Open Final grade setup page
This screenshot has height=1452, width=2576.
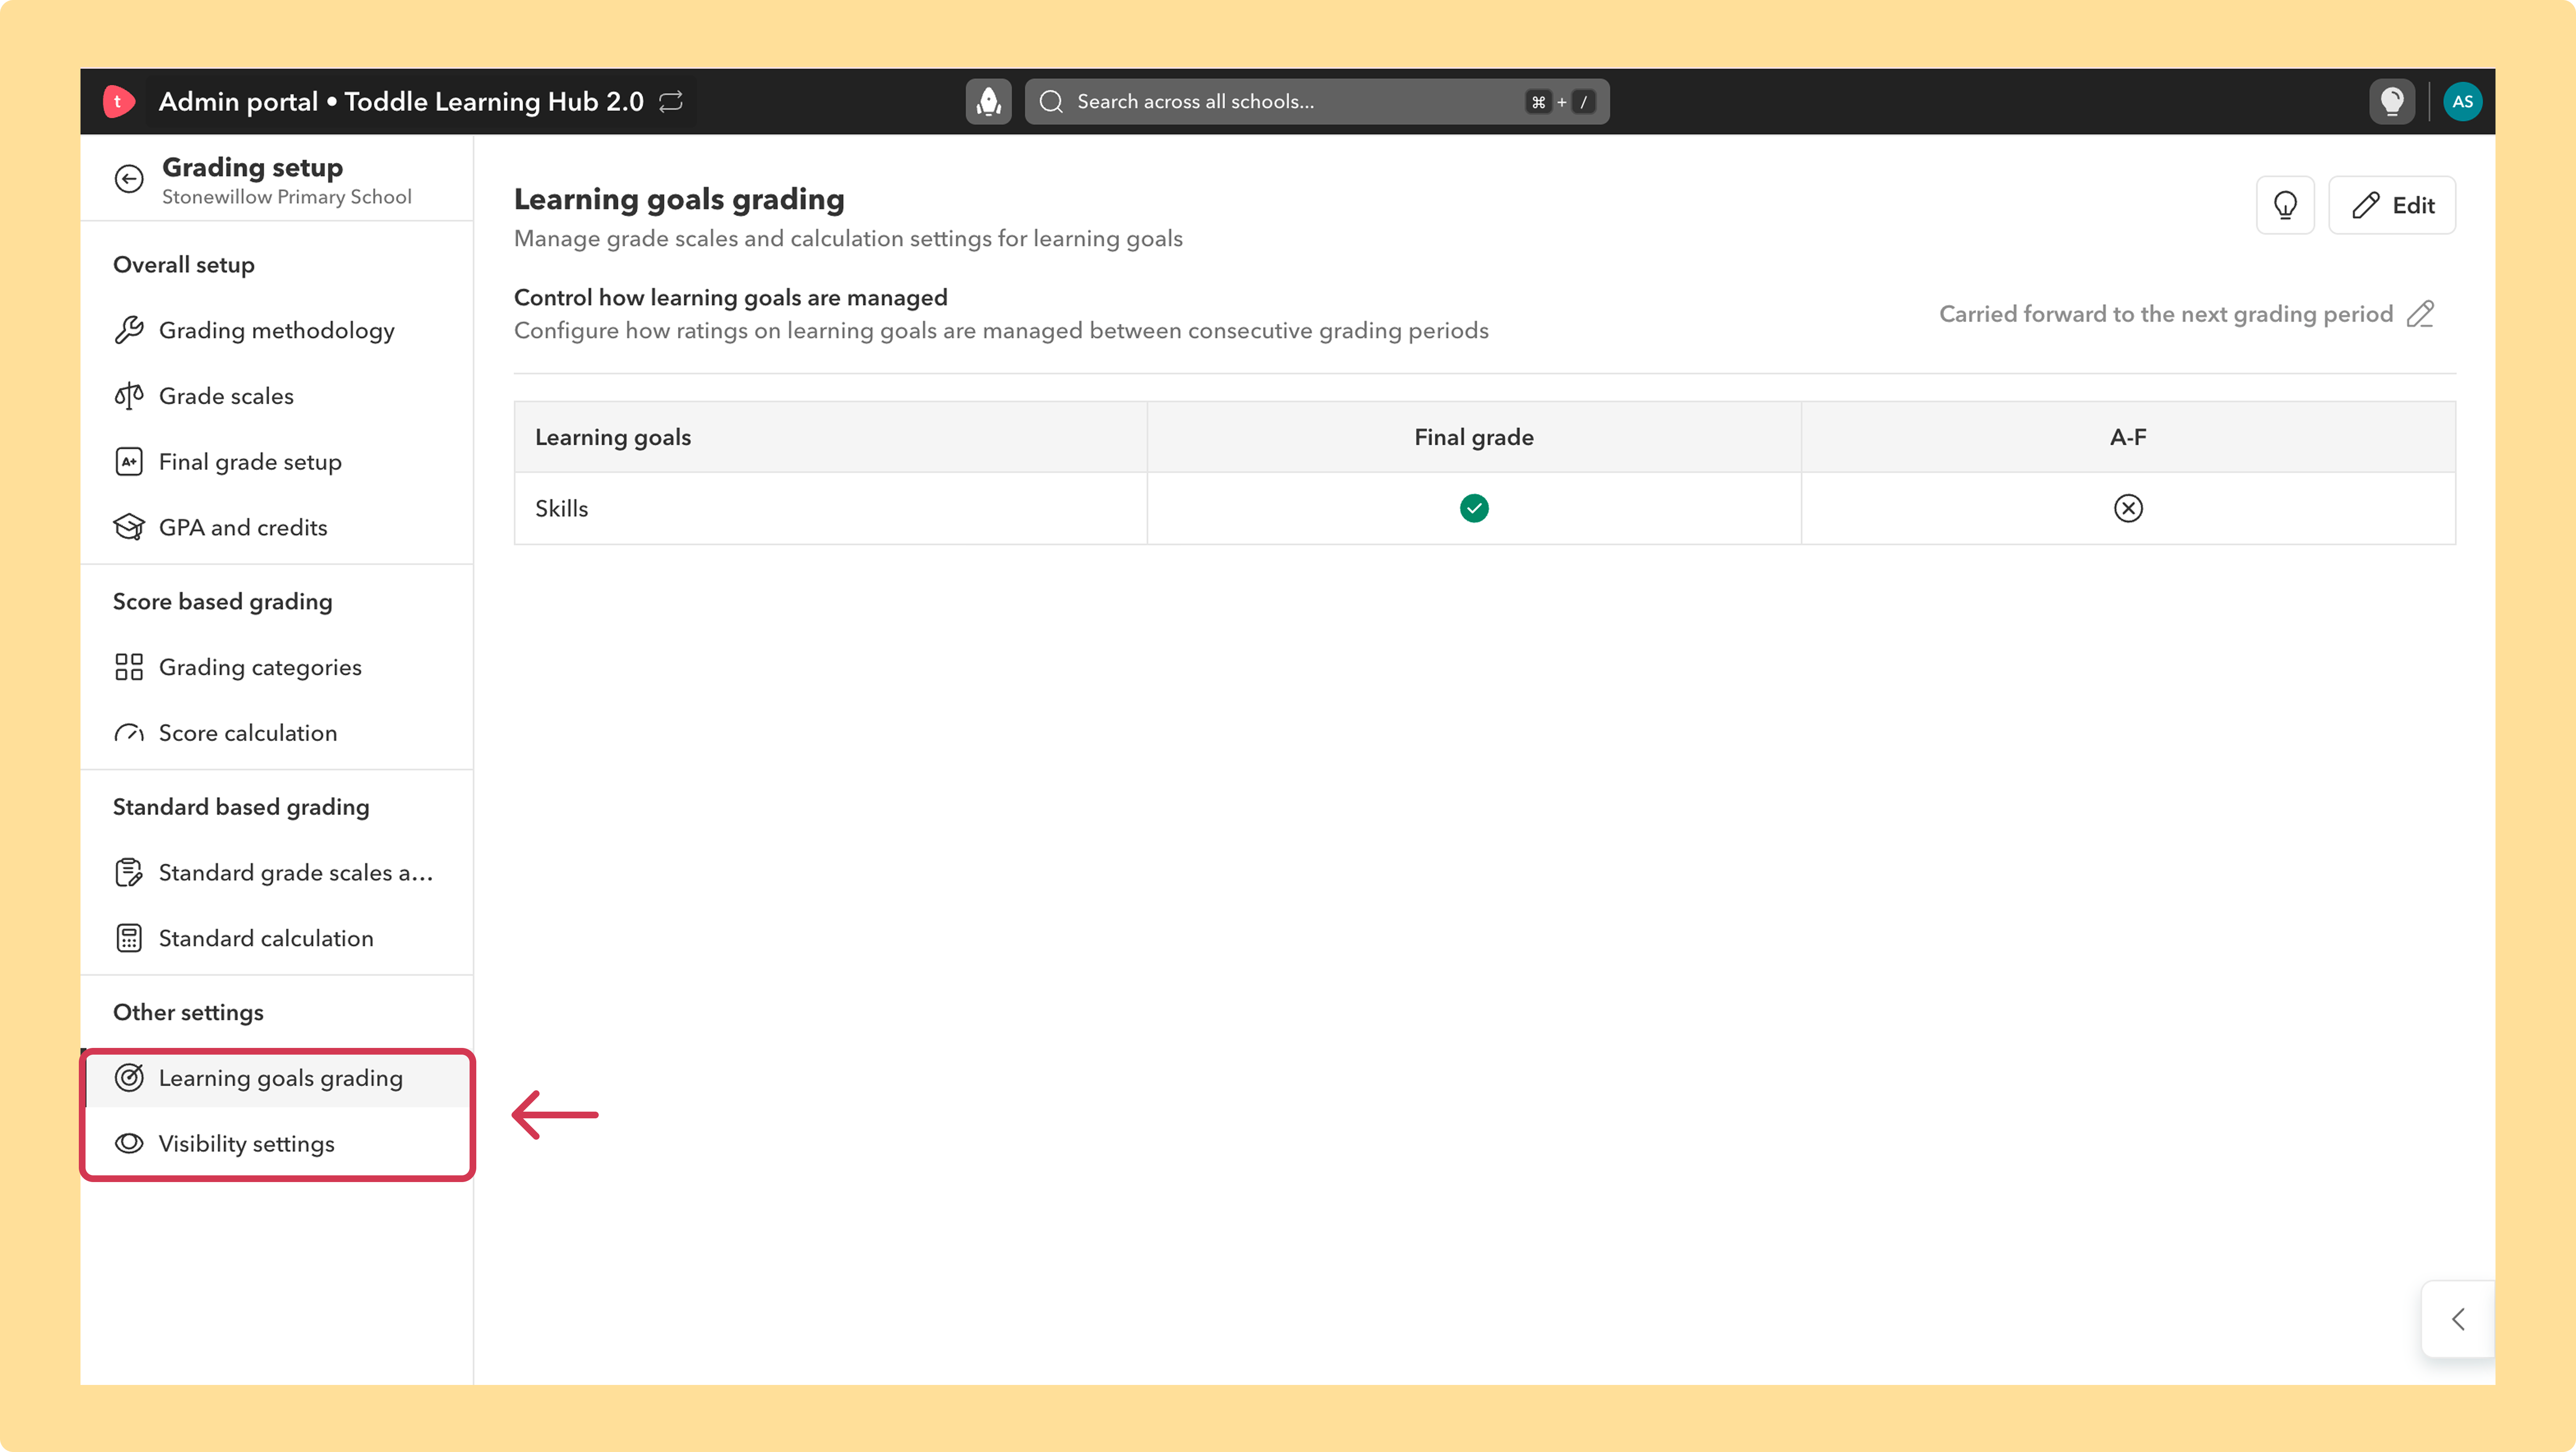click(x=277, y=462)
